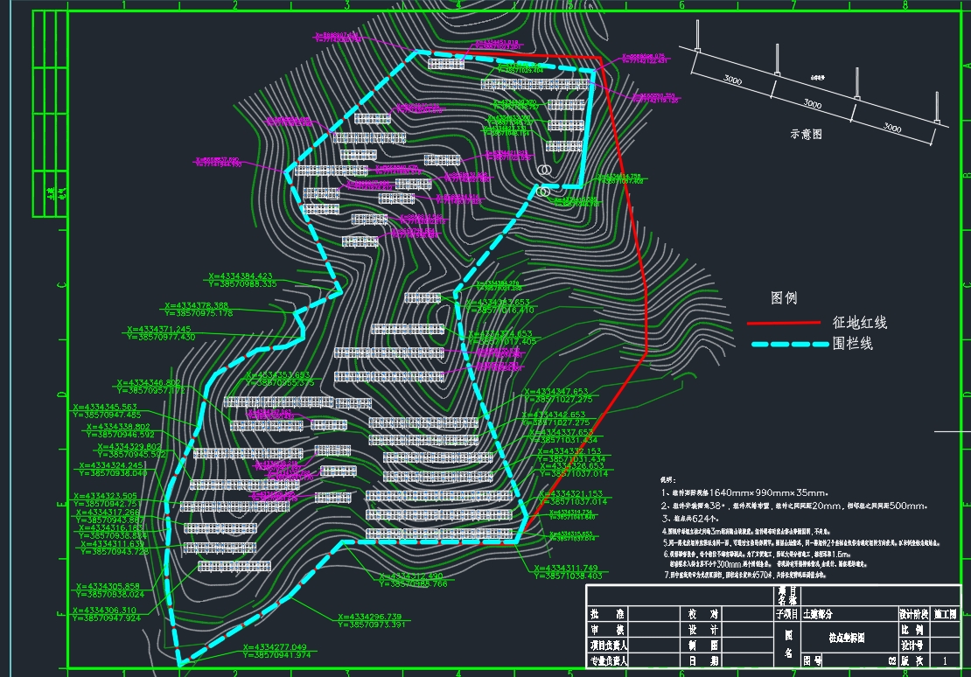The height and width of the screenshot is (677, 971).
Task: Pick the X=4334332.153 coordinate label
Action: coord(569,451)
